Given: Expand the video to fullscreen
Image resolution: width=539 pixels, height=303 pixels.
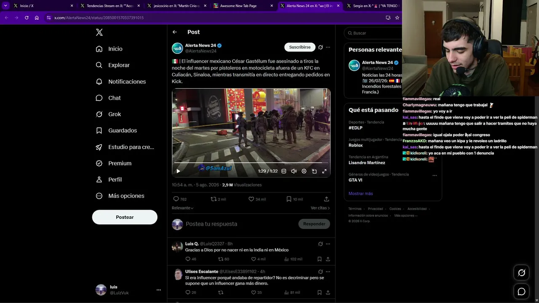Looking at the screenshot, I should (x=324, y=171).
